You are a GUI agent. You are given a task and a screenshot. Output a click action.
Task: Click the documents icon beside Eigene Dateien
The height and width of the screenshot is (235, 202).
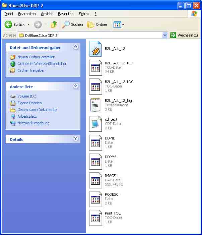click(x=13, y=103)
